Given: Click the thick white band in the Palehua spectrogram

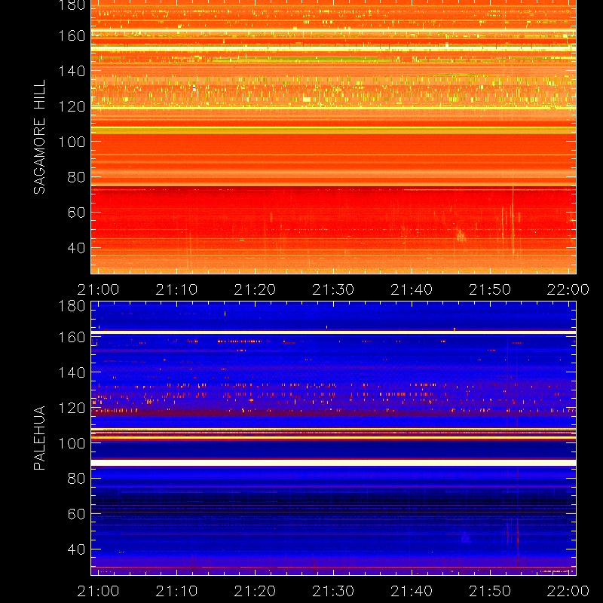Looking at the screenshot, I should pos(333,463).
